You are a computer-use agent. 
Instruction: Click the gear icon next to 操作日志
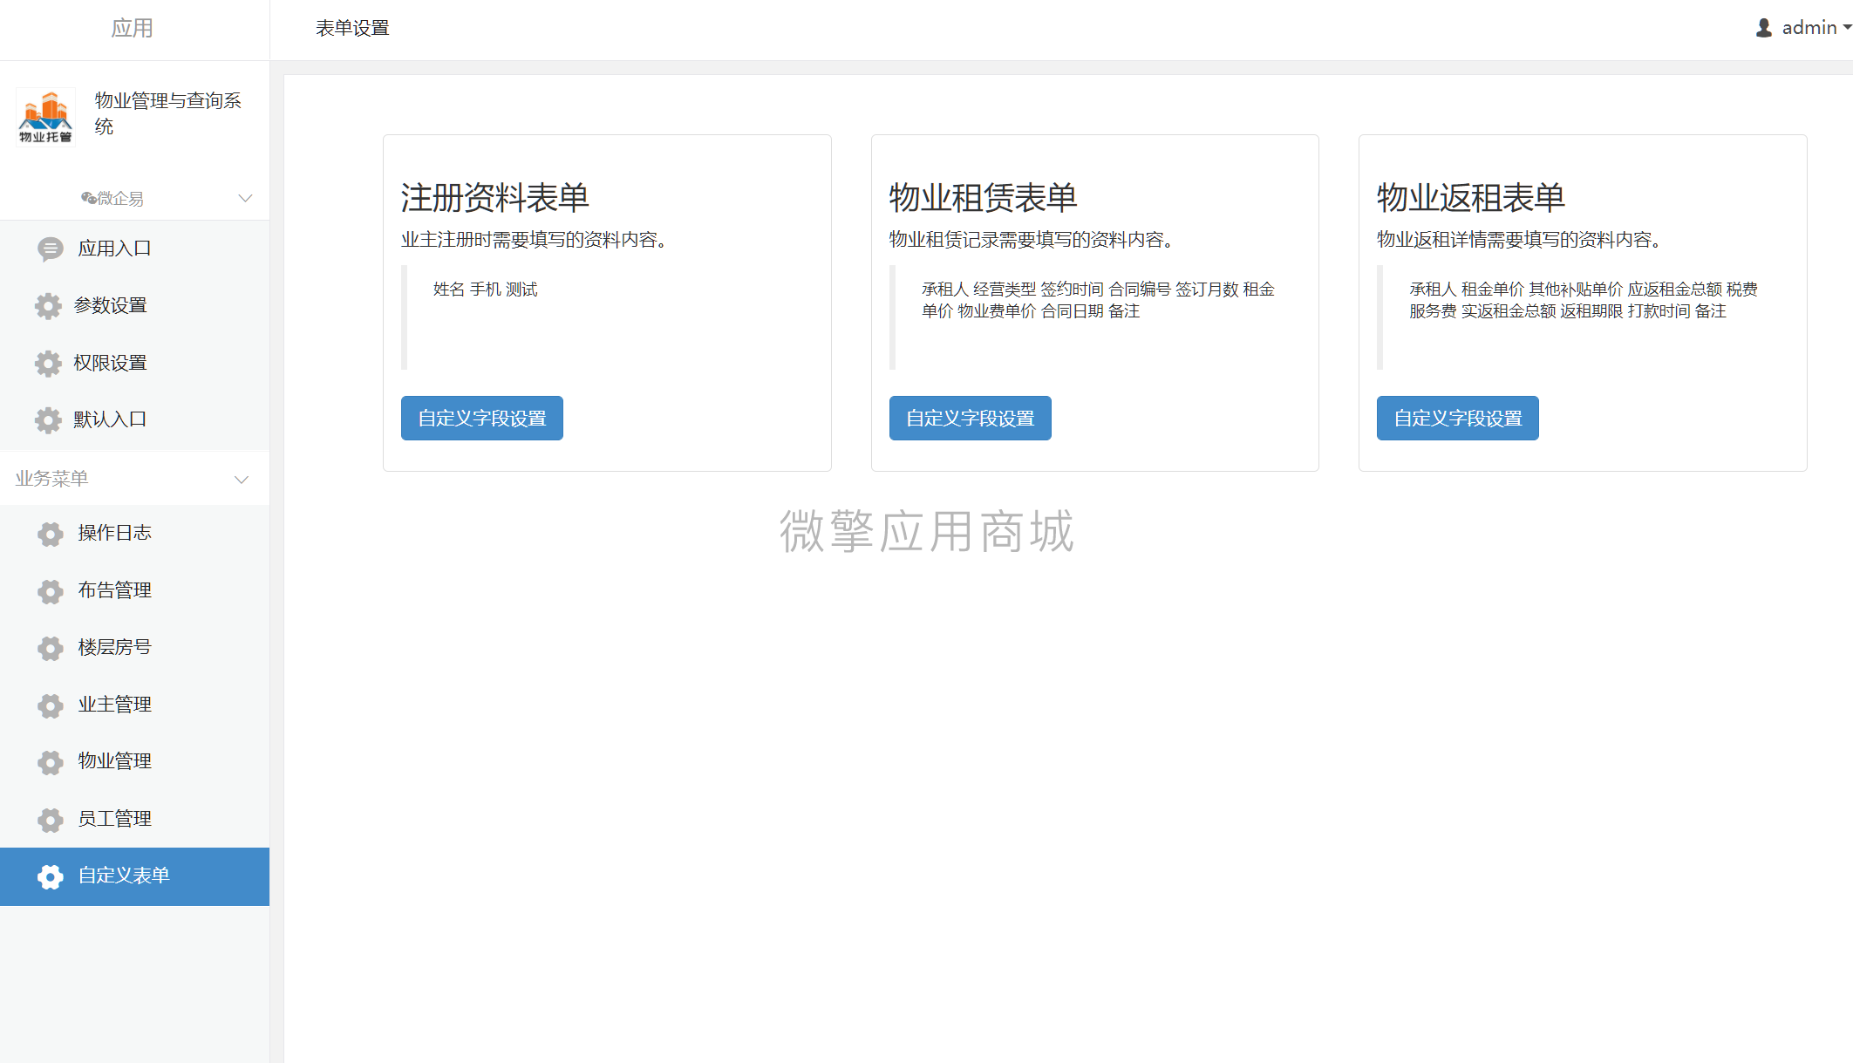(51, 534)
